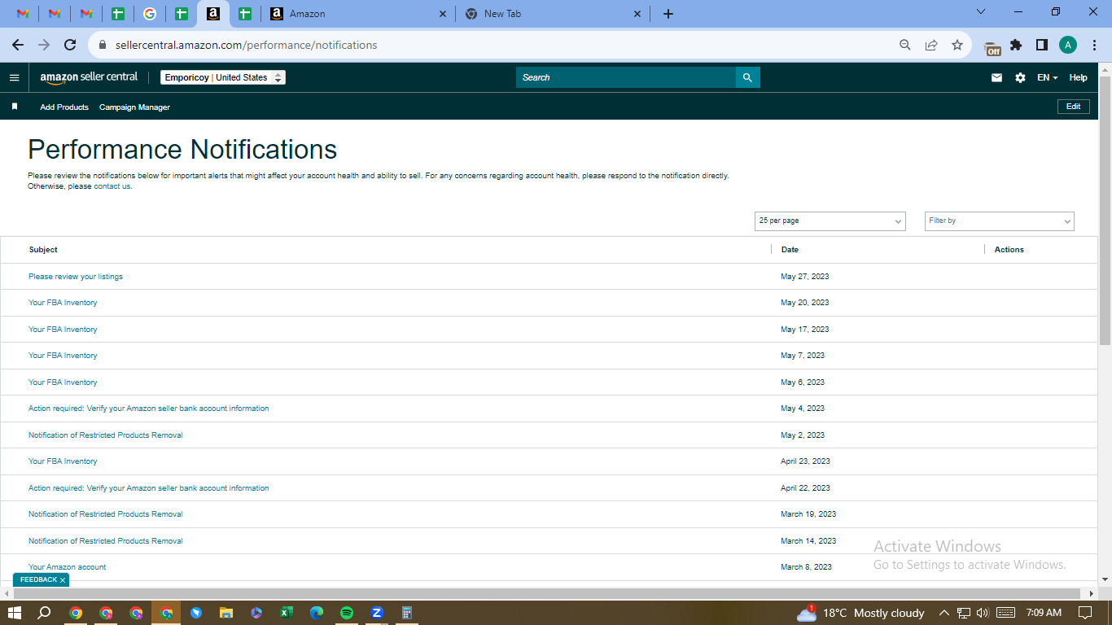Open the extension showing the Off badge
The width and height of the screenshot is (1112, 625).
(992, 46)
